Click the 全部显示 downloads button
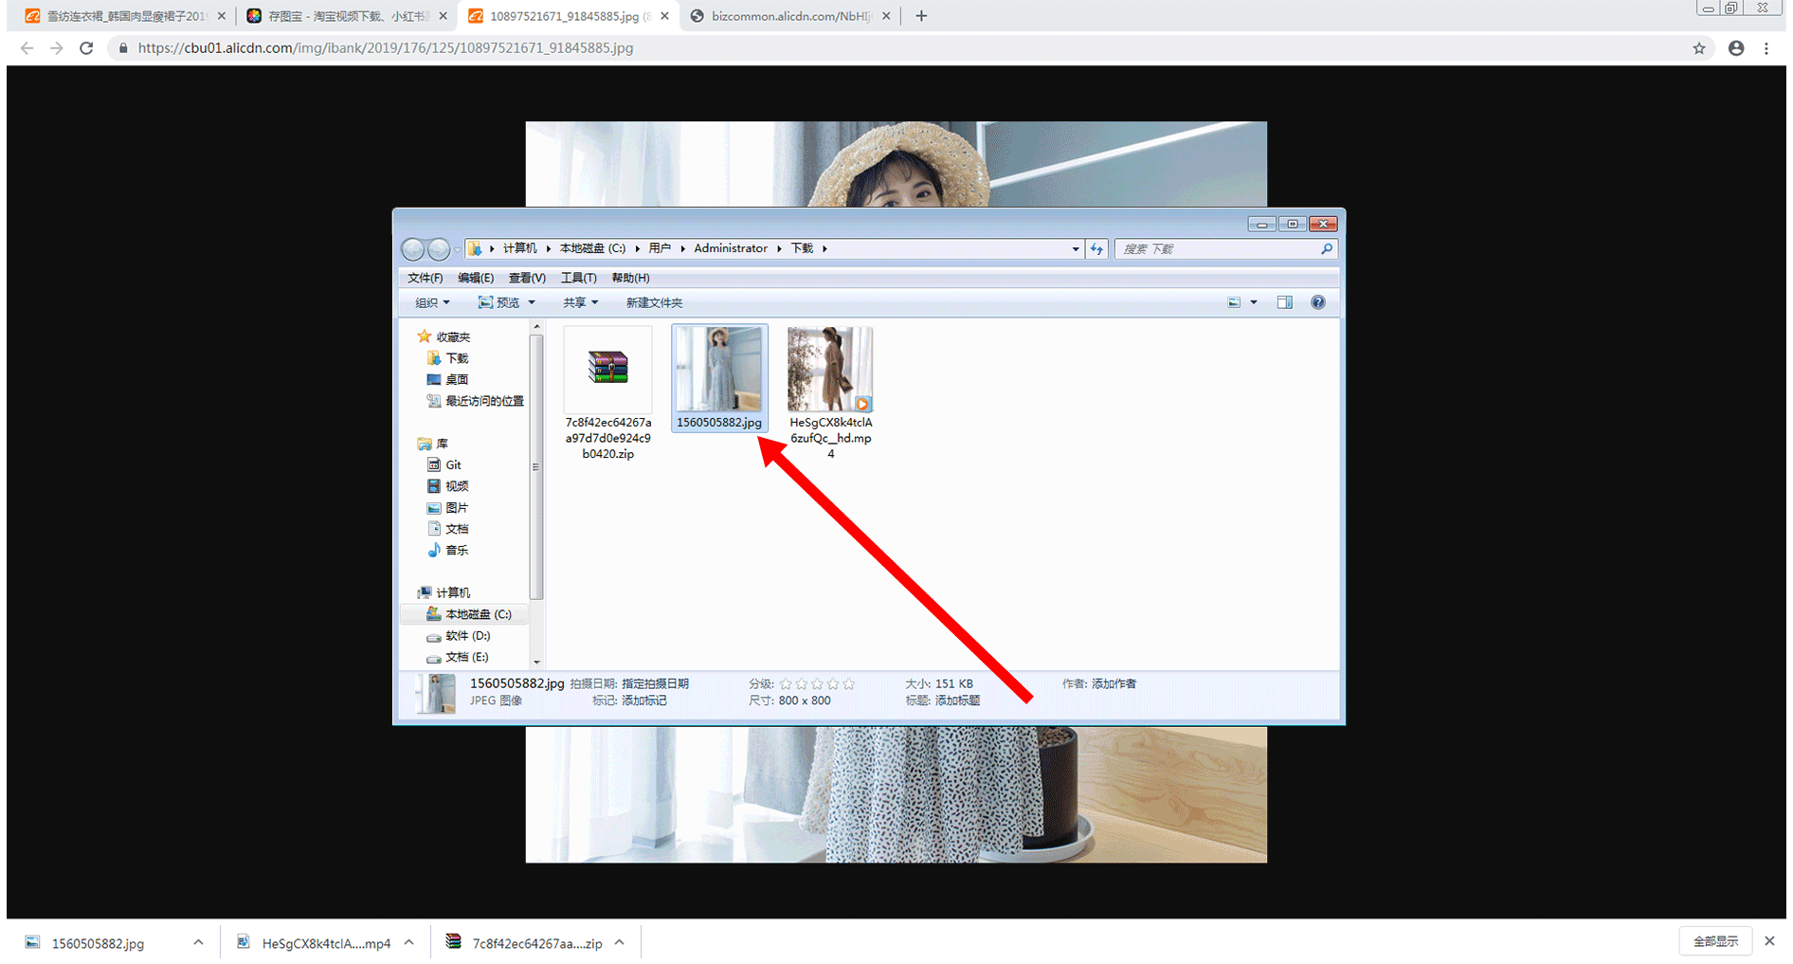Viewport: 1793px width, 964px height. click(1715, 941)
